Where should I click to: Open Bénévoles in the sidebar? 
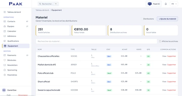(x=16, y=60)
